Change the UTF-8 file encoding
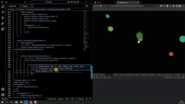The height and width of the screenshot is (104, 185). tap(67, 99)
